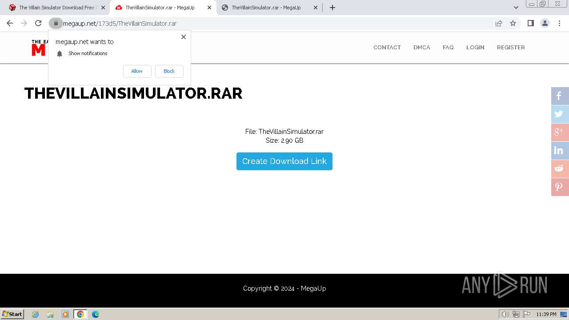Viewport: 569px width, 320px height.
Task: Expand the tab search dropdown
Action: coord(516,8)
